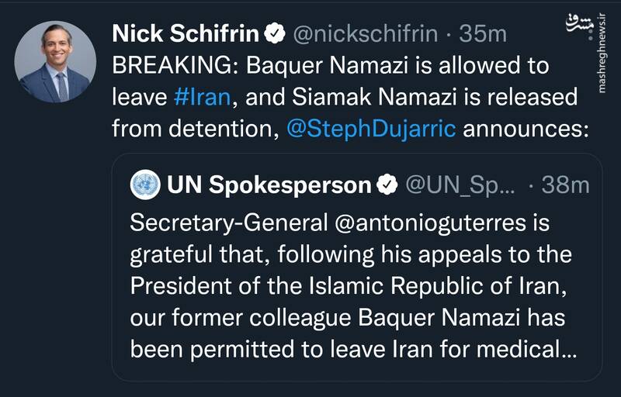Click verified badge next to Nick Schifrin
Image resolution: width=621 pixels, height=397 pixels.
pyautogui.click(x=273, y=34)
